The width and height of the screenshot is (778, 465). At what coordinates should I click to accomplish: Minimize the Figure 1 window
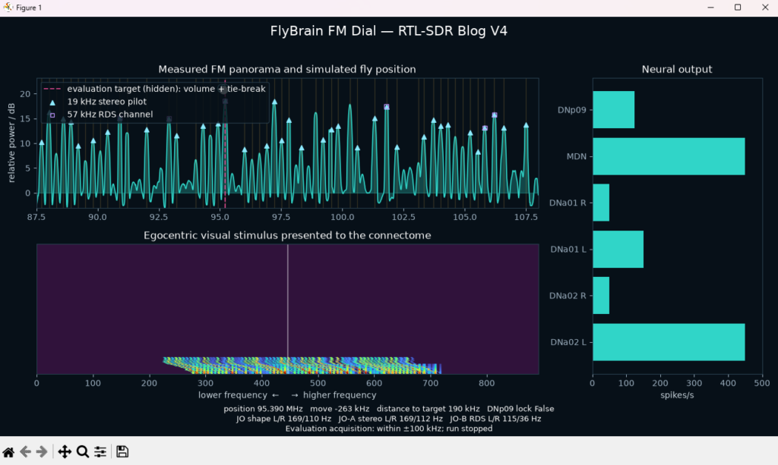pyautogui.click(x=710, y=8)
